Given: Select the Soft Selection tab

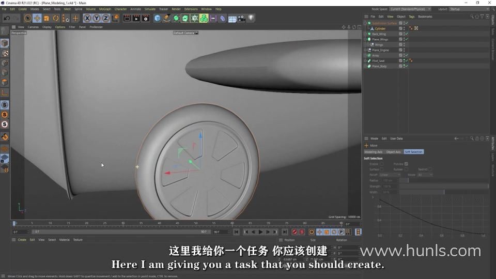Looking at the screenshot, I should (x=414, y=152).
